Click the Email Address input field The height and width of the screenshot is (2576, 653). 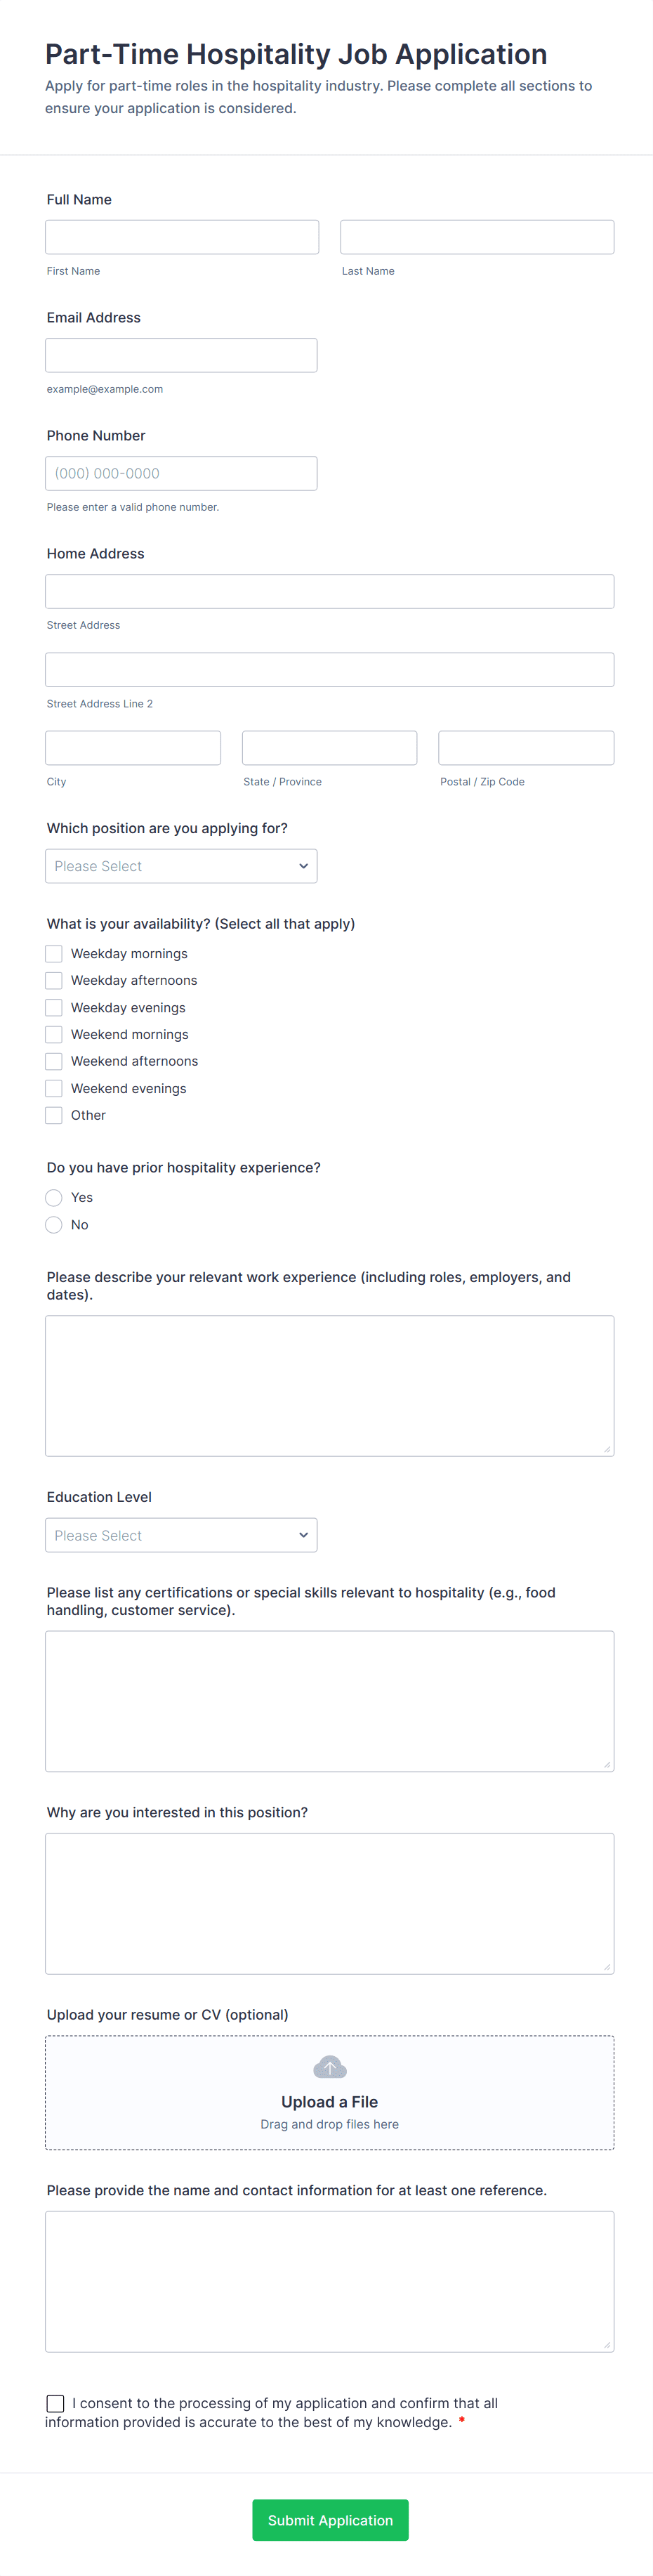click(x=180, y=354)
